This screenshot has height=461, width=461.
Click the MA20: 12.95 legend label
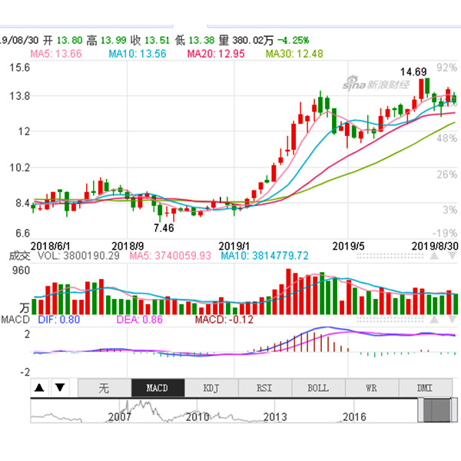(216, 54)
